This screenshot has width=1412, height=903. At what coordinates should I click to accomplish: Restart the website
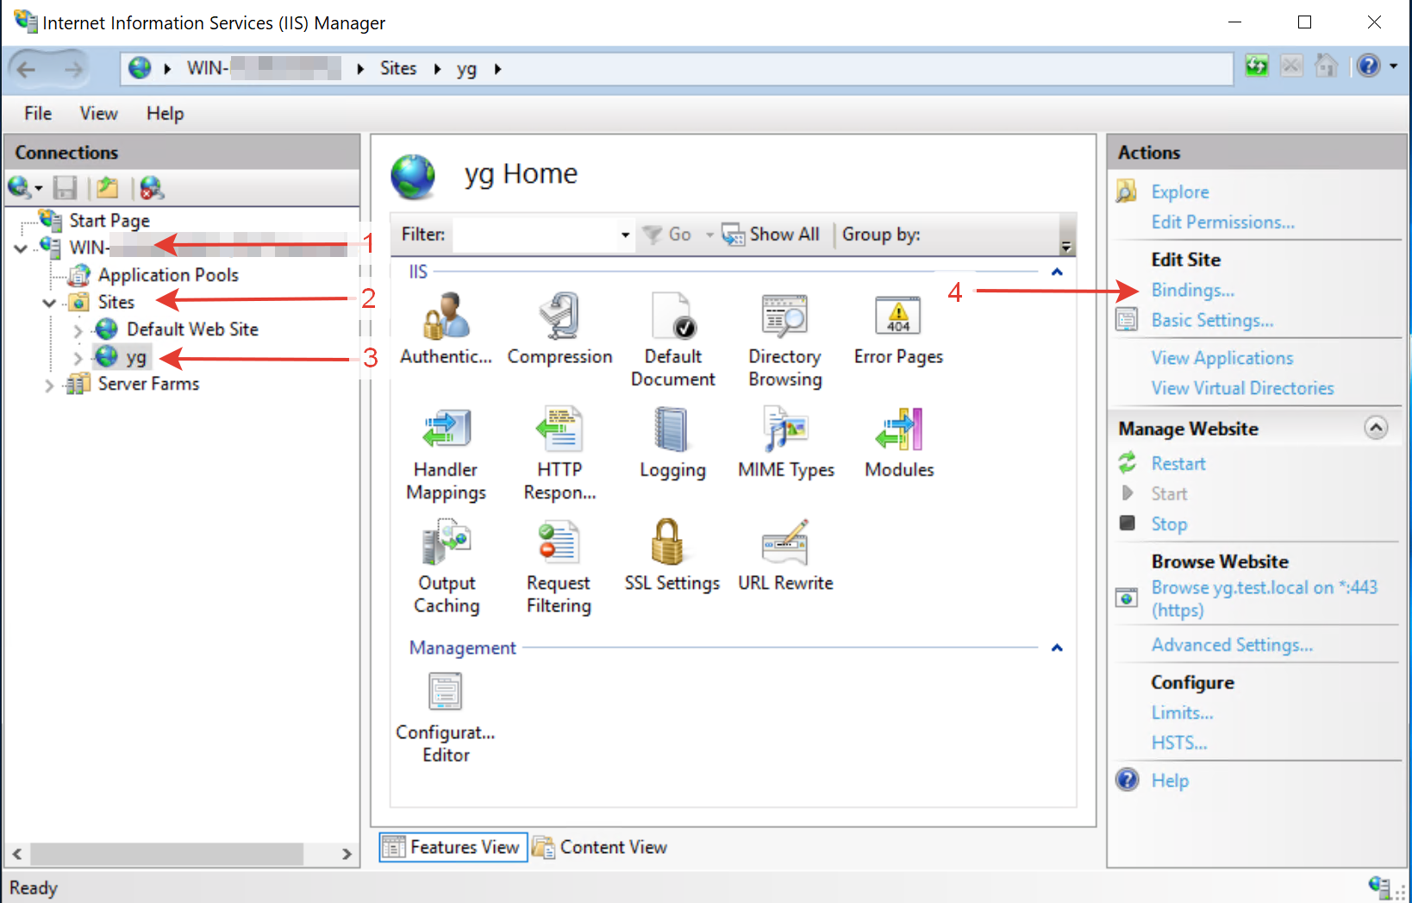[x=1178, y=463]
